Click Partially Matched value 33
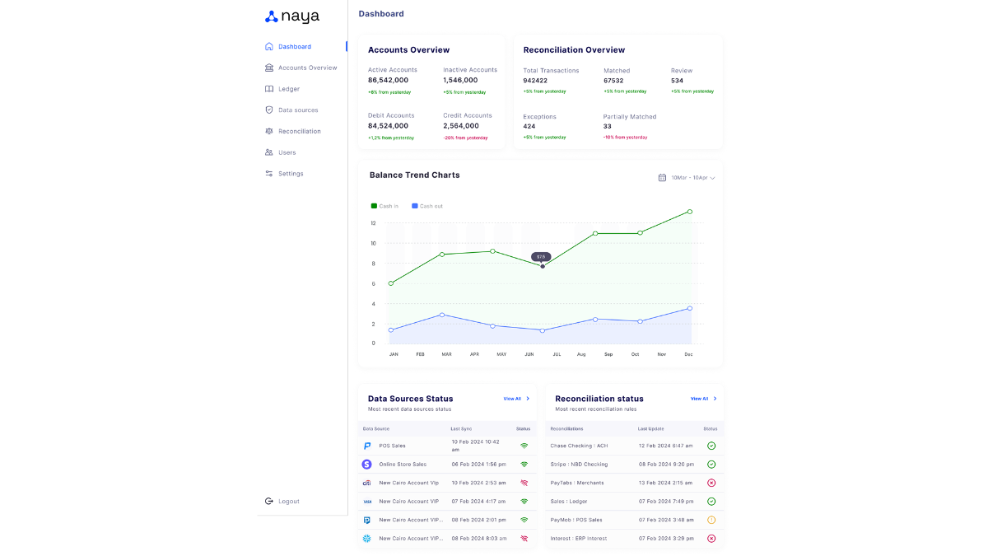The height and width of the screenshot is (556, 988). (608, 126)
